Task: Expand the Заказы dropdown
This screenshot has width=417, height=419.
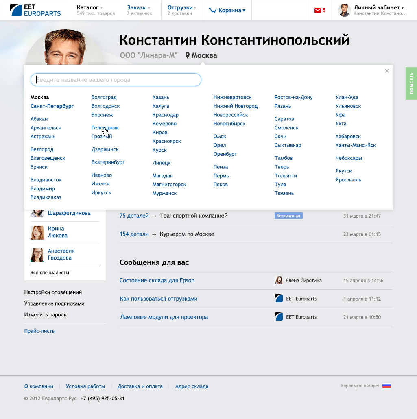Action: point(139,8)
